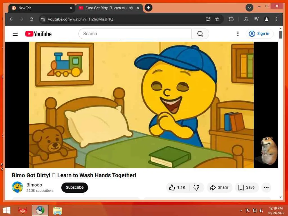Open the Chrome three-dot menu
The width and height of the screenshot is (288, 216).
[277, 19]
